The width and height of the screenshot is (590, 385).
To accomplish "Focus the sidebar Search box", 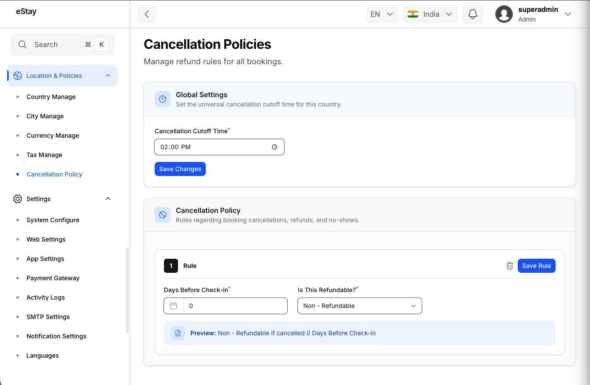I will click(62, 44).
